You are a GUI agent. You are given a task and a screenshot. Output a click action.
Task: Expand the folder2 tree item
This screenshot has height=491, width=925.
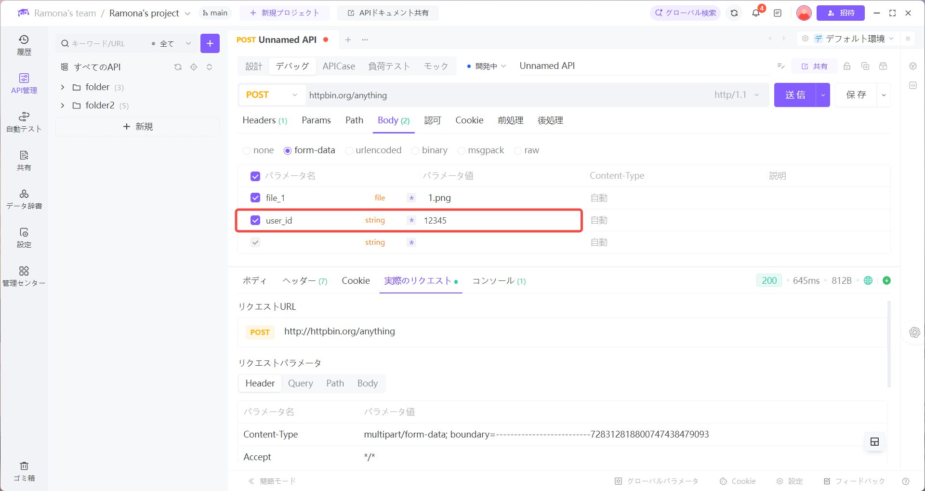coord(63,105)
